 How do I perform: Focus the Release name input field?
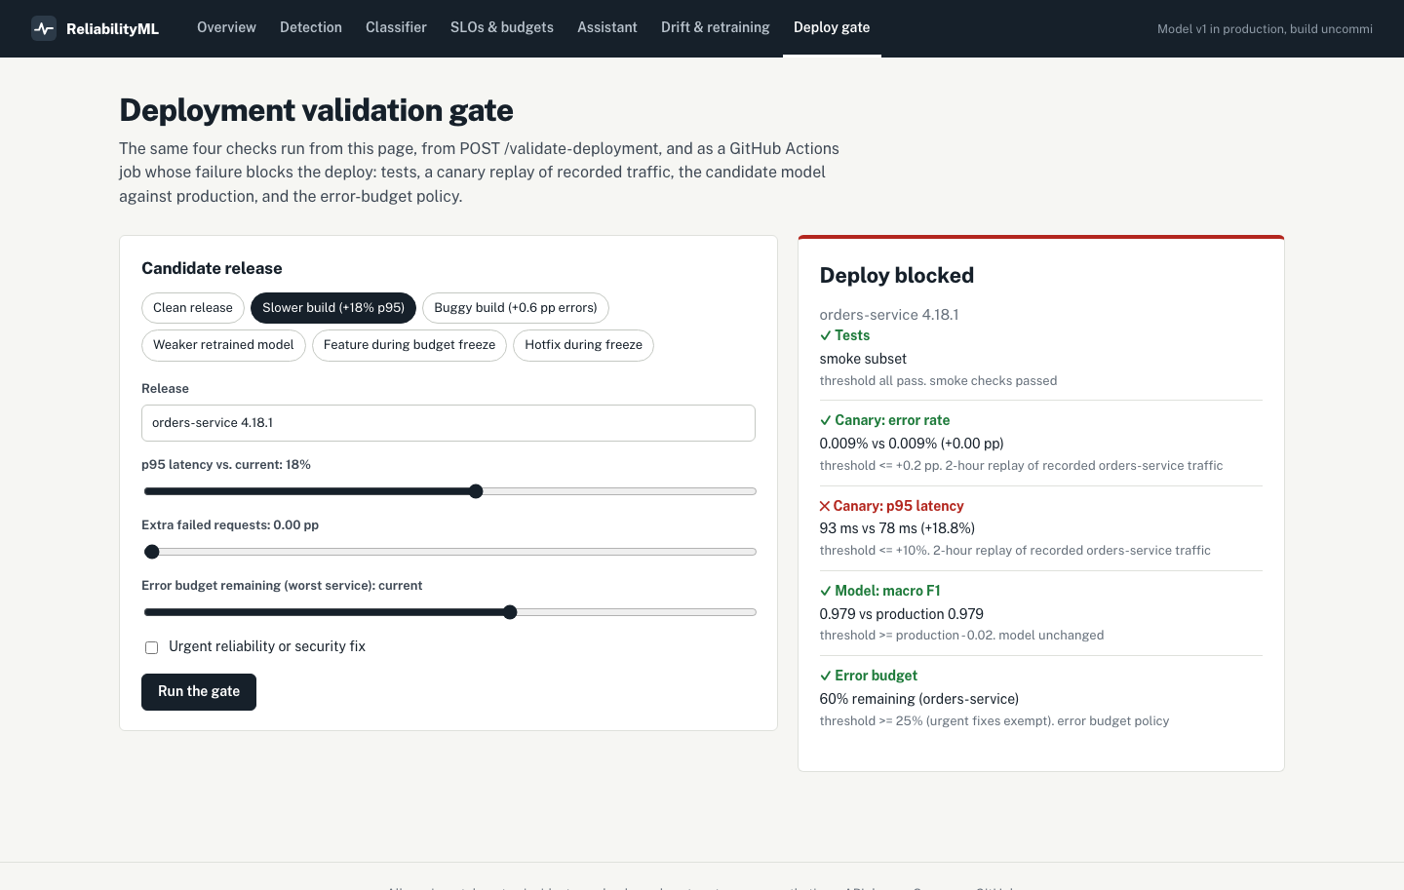click(x=448, y=423)
